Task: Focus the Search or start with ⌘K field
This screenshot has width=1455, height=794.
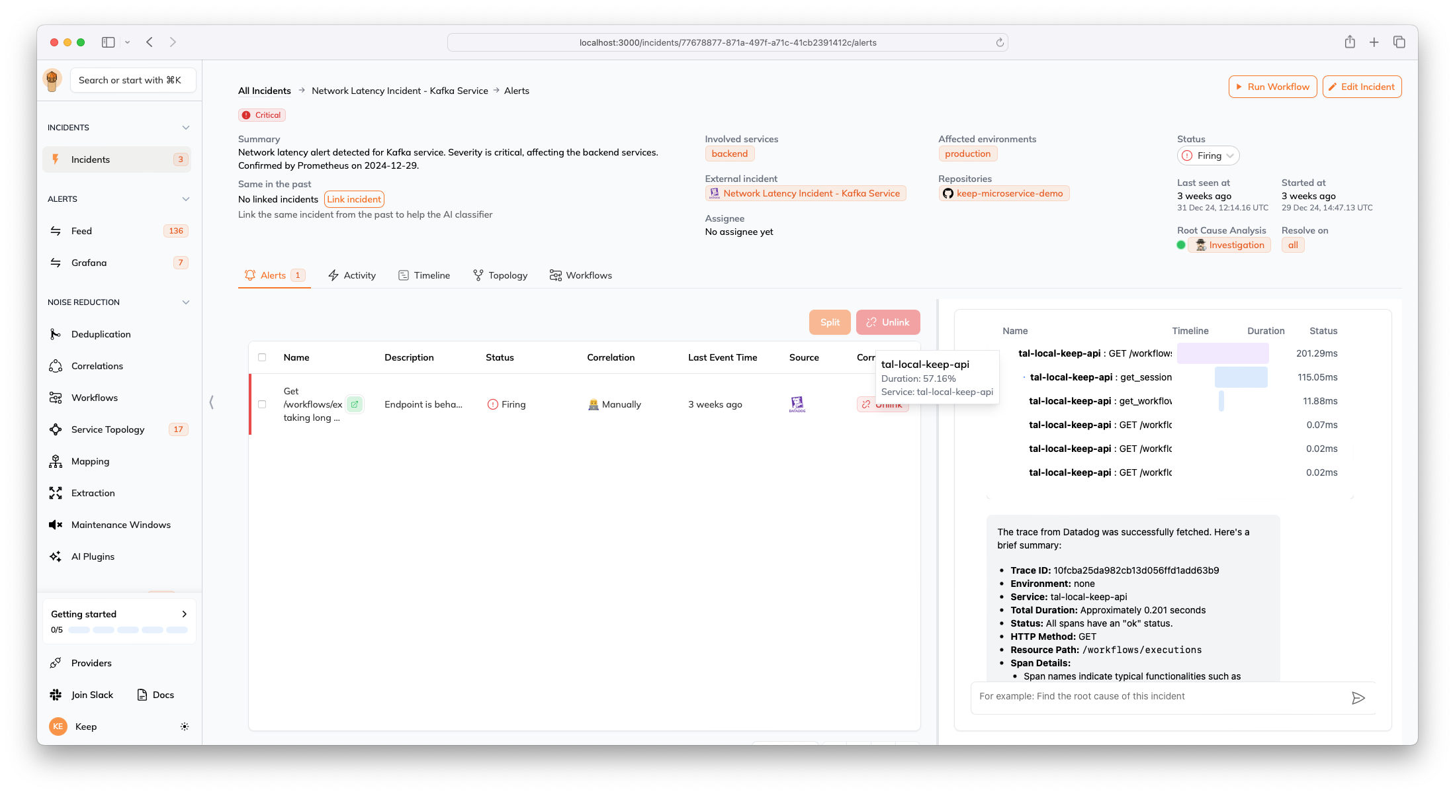Action: [x=133, y=80]
